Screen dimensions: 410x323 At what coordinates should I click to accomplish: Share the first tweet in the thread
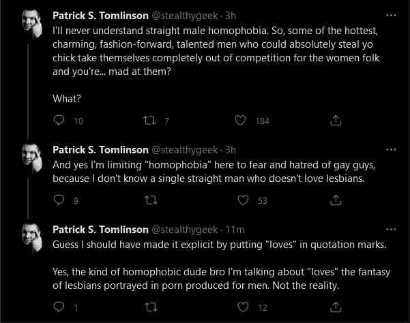point(336,121)
